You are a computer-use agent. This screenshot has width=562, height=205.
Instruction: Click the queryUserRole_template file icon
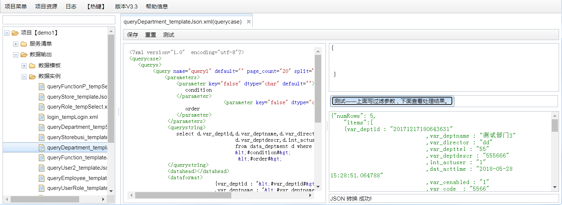click(x=42, y=188)
